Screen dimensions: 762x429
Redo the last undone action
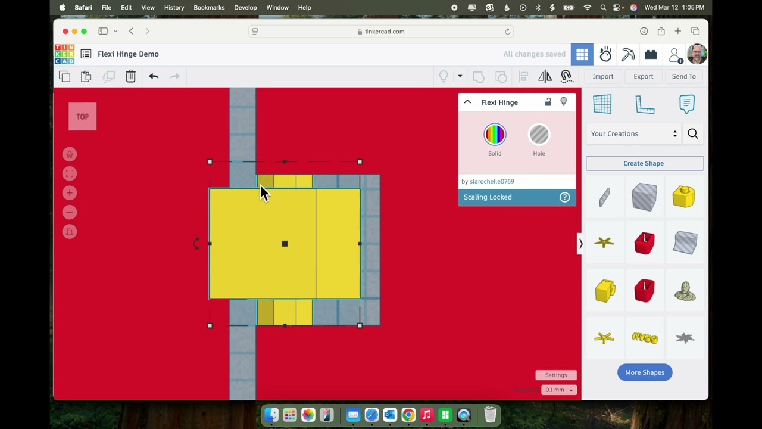pos(175,76)
